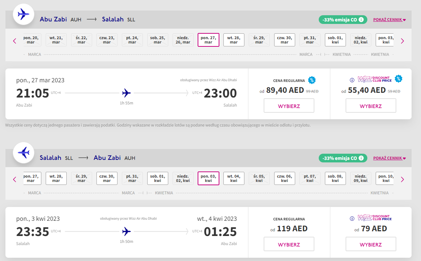
Task: Select outbound date sob. 01, kwi
Action: pyautogui.click(x=335, y=40)
